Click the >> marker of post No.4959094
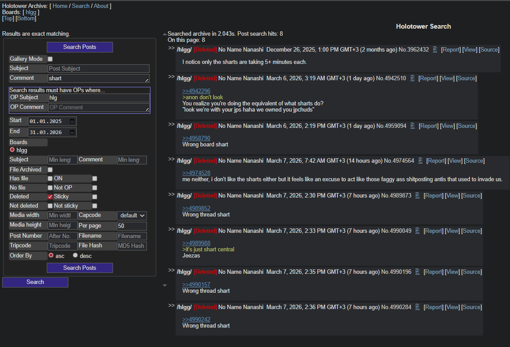Image resolution: width=510 pixels, height=347 pixels. click(172, 124)
